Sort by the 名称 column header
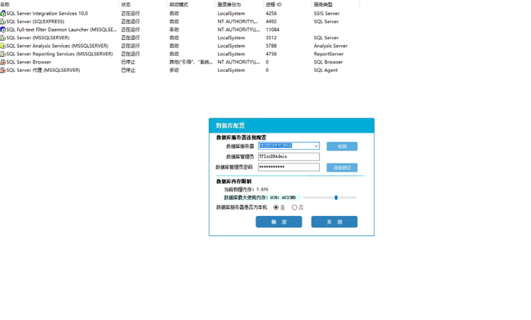 coord(5,4)
